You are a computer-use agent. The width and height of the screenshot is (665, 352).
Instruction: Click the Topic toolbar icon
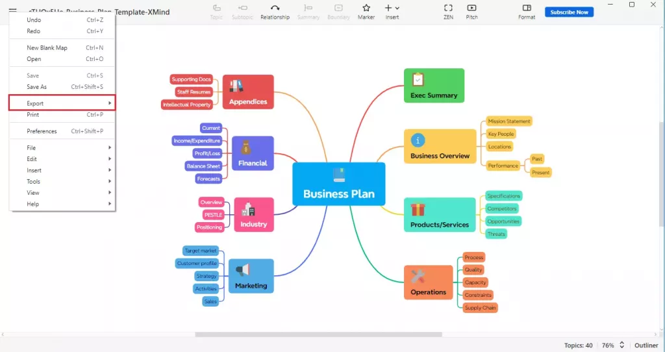216,8
